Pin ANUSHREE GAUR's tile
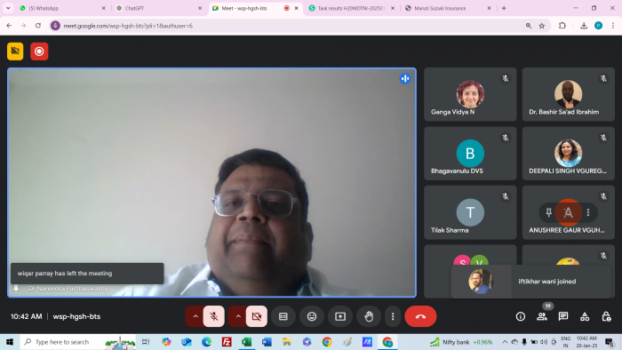The image size is (622, 350). [548, 212]
